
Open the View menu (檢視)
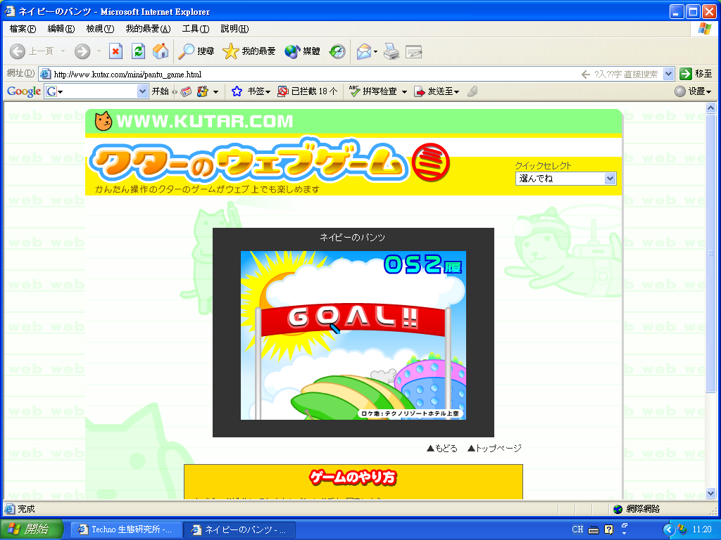tap(100, 29)
